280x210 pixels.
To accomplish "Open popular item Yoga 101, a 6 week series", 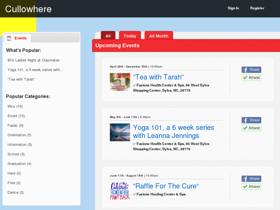I will pyautogui.click(x=35, y=70).
